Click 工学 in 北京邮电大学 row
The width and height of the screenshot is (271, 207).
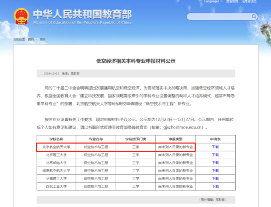click(x=136, y=163)
